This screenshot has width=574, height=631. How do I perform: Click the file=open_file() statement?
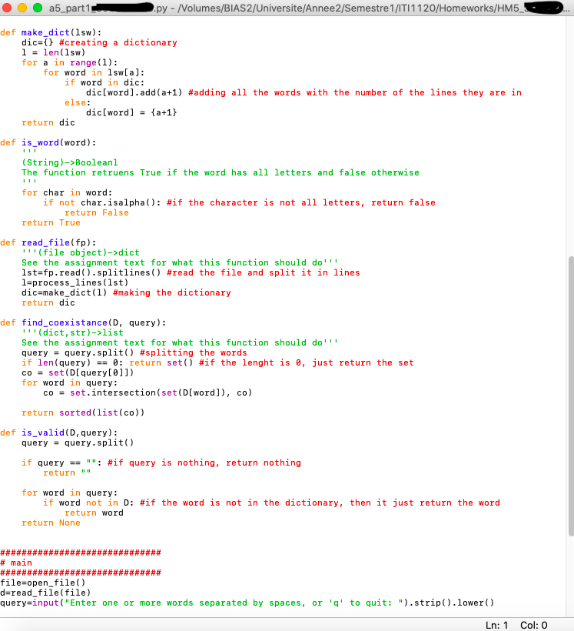click(x=41, y=583)
